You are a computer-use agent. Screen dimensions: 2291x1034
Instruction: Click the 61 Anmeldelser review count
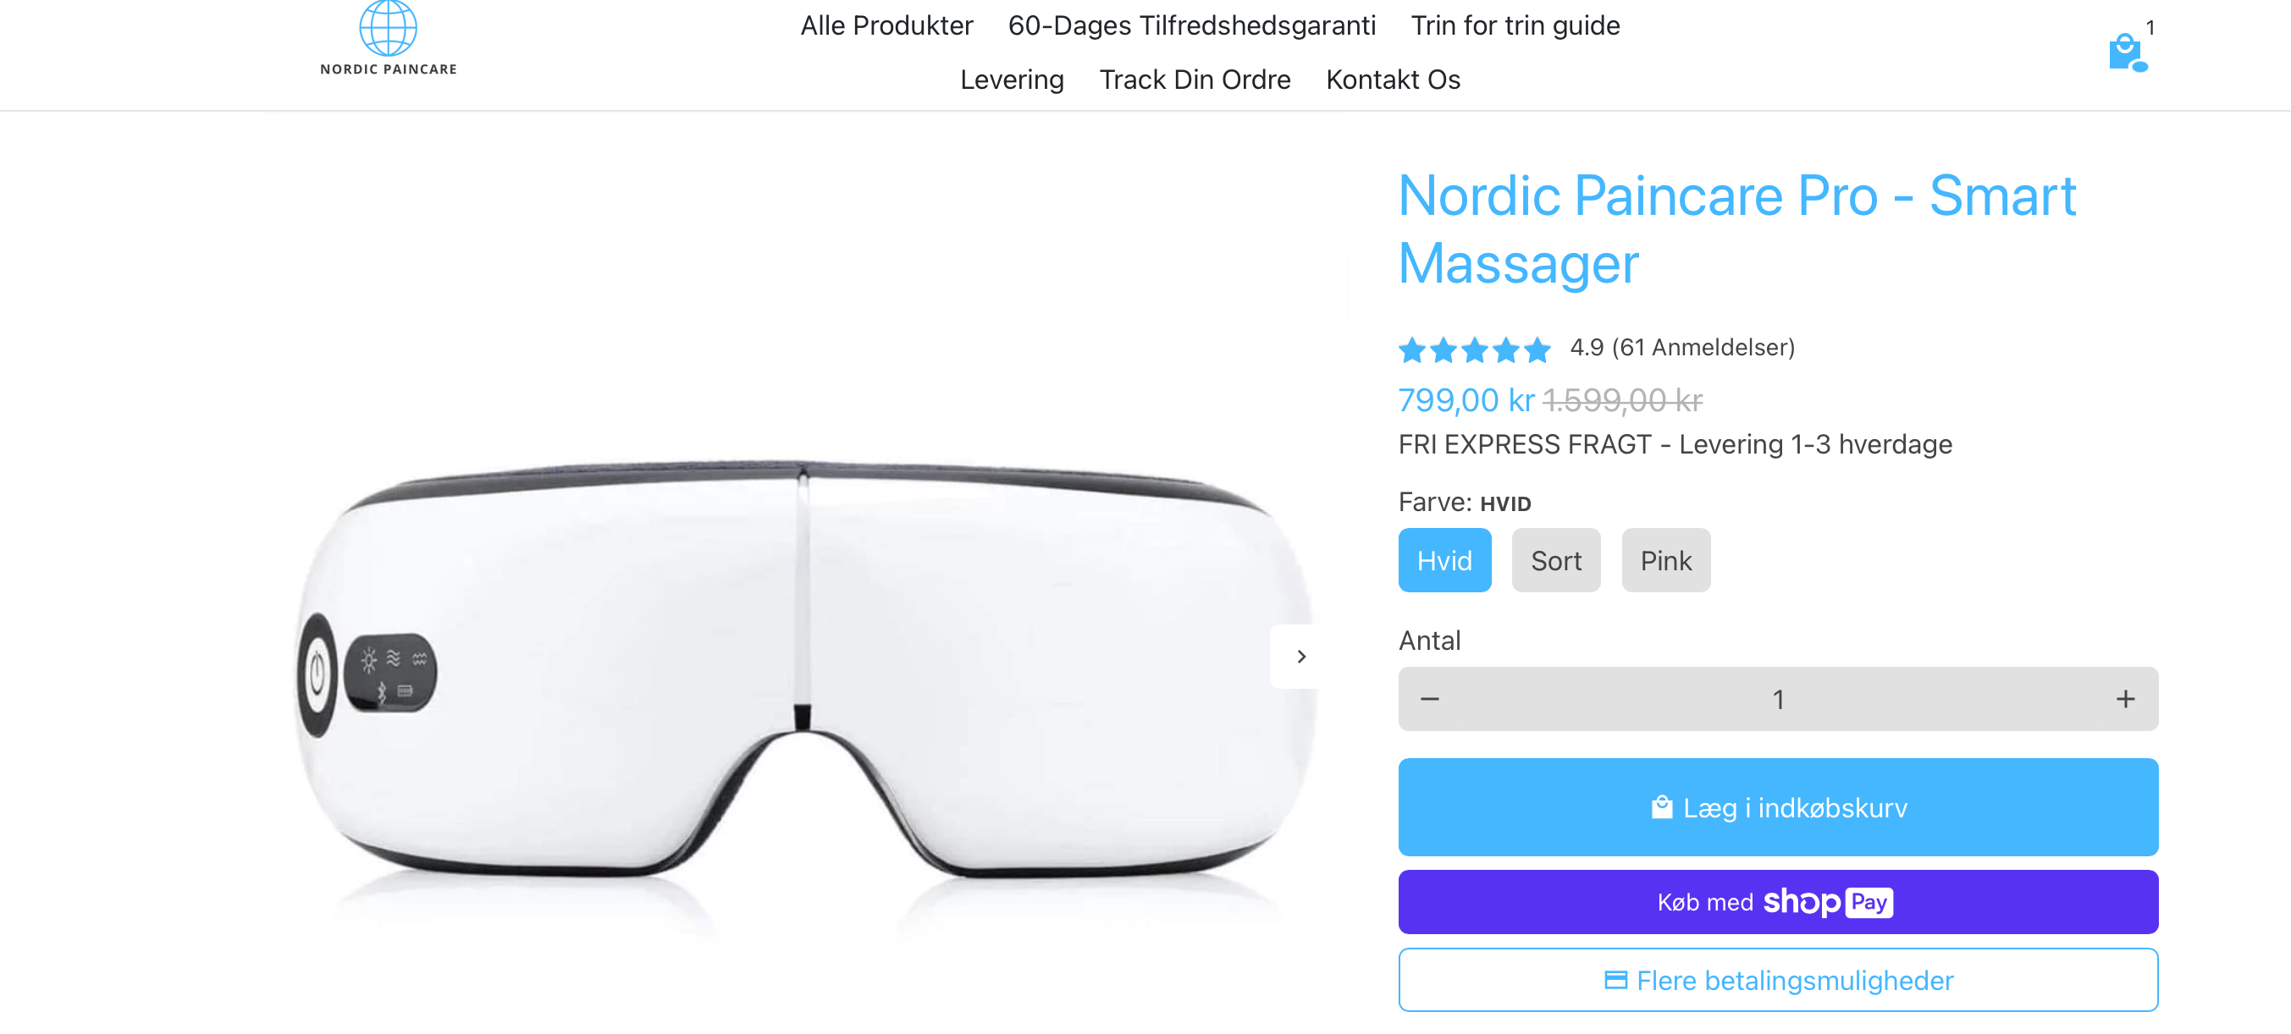tap(1703, 348)
